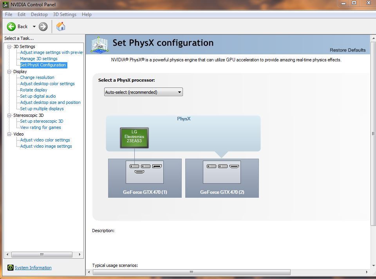Click the NVIDIA Control Panel title icon
This screenshot has width=376, height=279.
coord(5,4)
